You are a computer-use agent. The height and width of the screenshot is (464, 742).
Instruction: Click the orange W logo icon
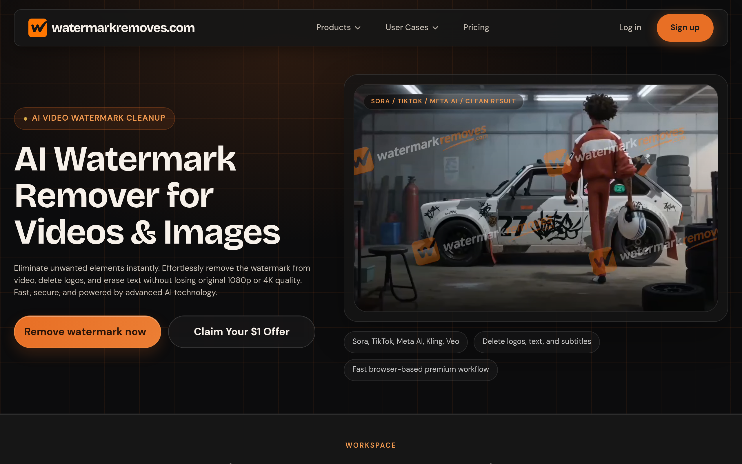(37, 28)
